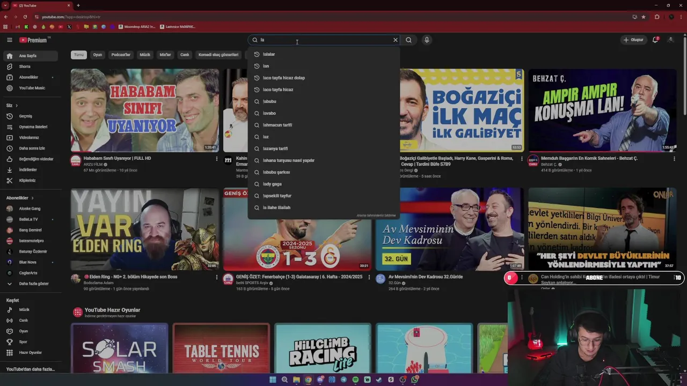Open BaBaLa TV channel
687x386 pixels.
[31, 219]
